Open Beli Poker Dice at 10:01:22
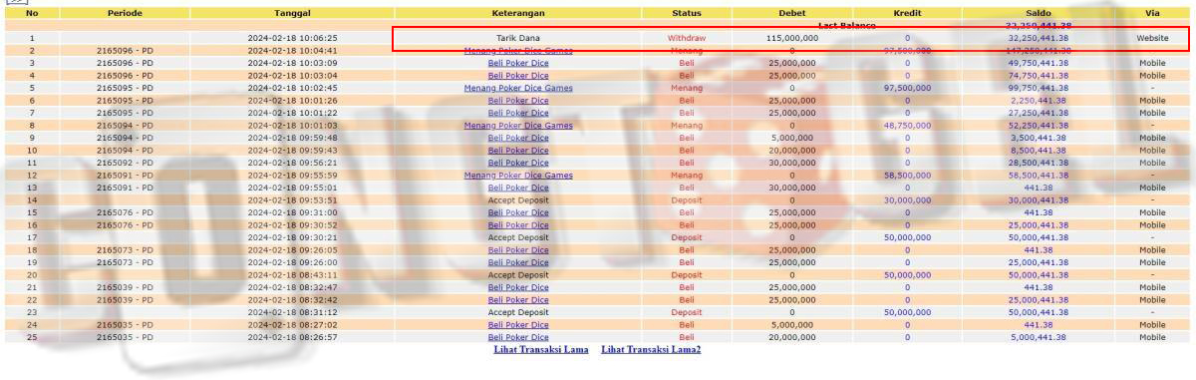 click(518, 113)
